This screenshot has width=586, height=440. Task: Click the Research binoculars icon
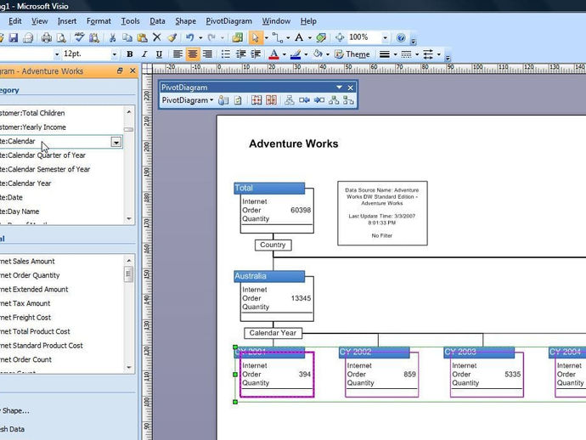(94, 37)
